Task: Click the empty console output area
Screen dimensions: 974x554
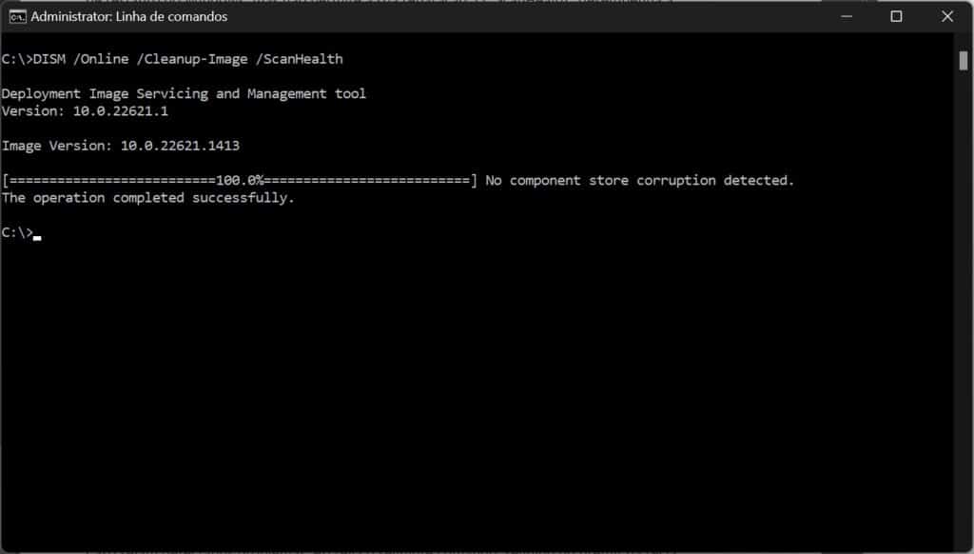Action: [476, 381]
